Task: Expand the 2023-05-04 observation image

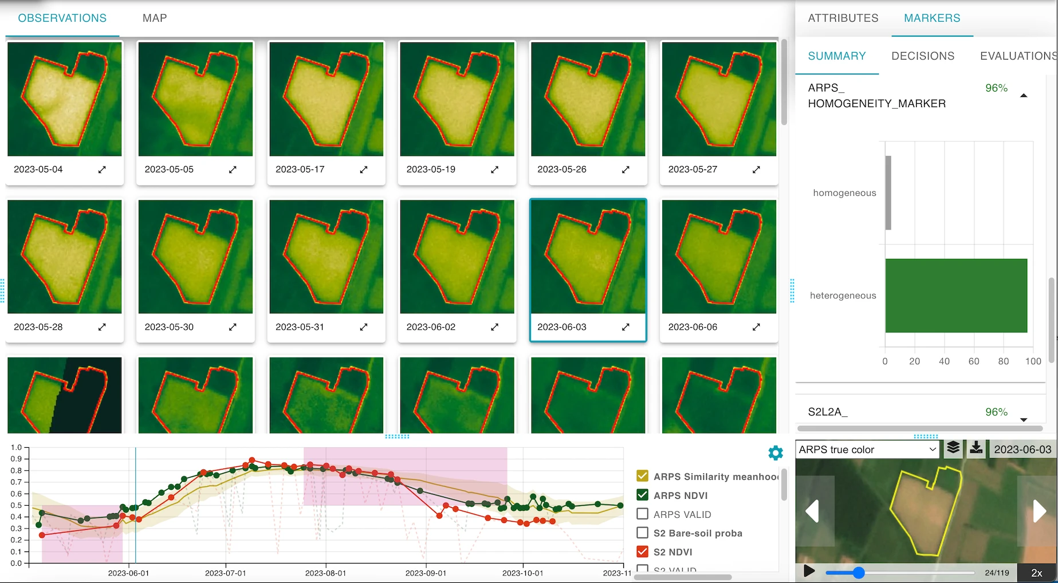Action: (102, 170)
